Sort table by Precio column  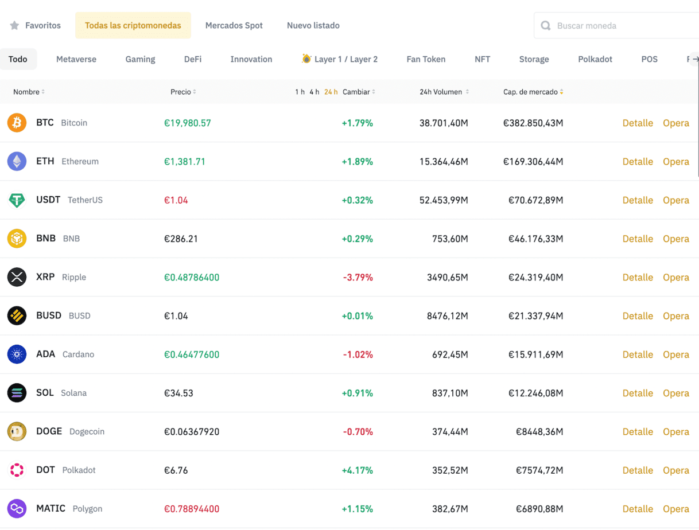coord(183,92)
